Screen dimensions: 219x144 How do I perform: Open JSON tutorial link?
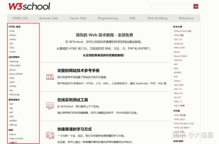(12, 82)
